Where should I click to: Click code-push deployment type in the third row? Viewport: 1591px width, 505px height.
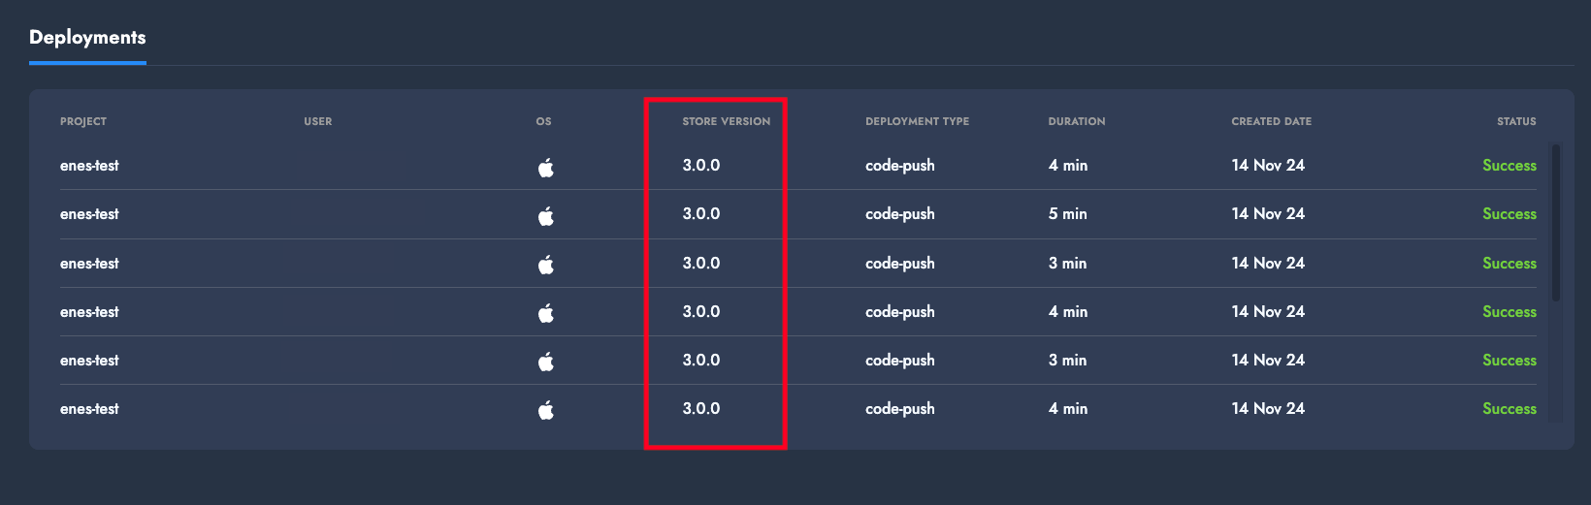(899, 264)
